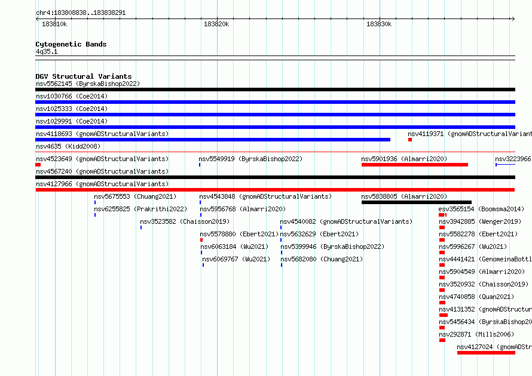Select the Cytogenetic Bands track title
Image resolution: width=532 pixels, height=376 pixels.
pos(71,44)
